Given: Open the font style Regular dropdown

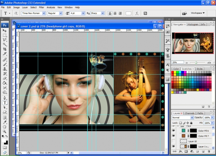Looking at the screenshot, I should click(60, 13).
